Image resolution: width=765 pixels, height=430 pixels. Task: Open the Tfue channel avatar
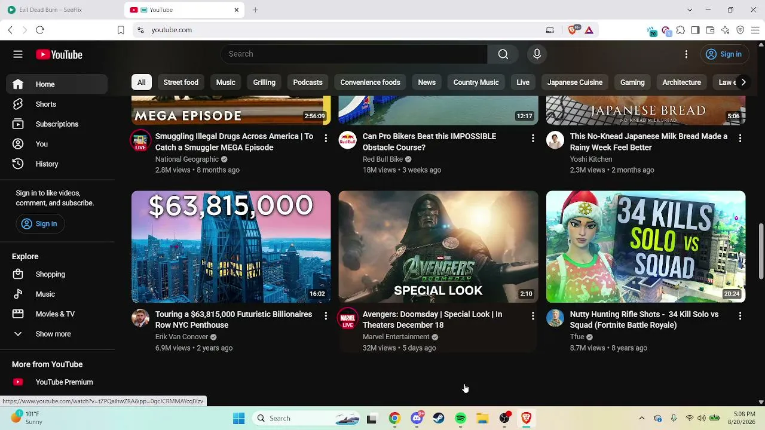point(555,318)
